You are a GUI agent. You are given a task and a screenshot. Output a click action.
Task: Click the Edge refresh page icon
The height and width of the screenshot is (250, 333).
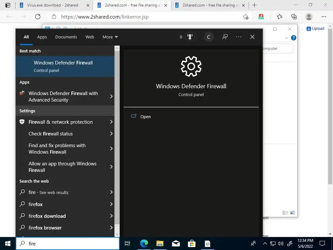coord(38,17)
